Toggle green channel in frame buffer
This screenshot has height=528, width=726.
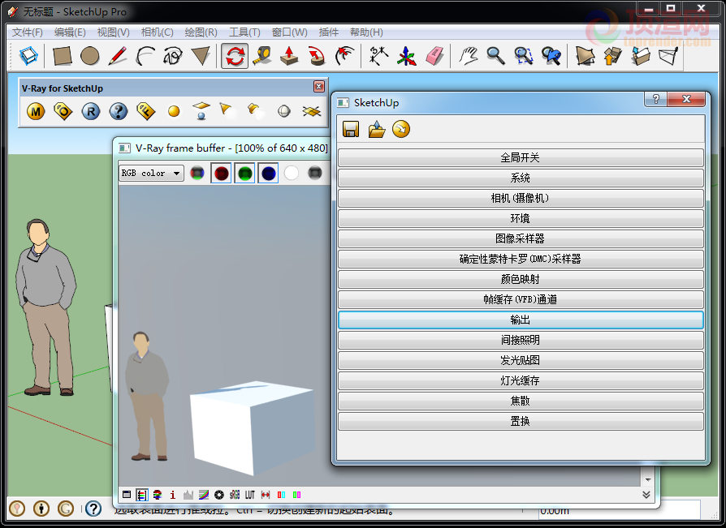pyautogui.click(x=244, y=174)
